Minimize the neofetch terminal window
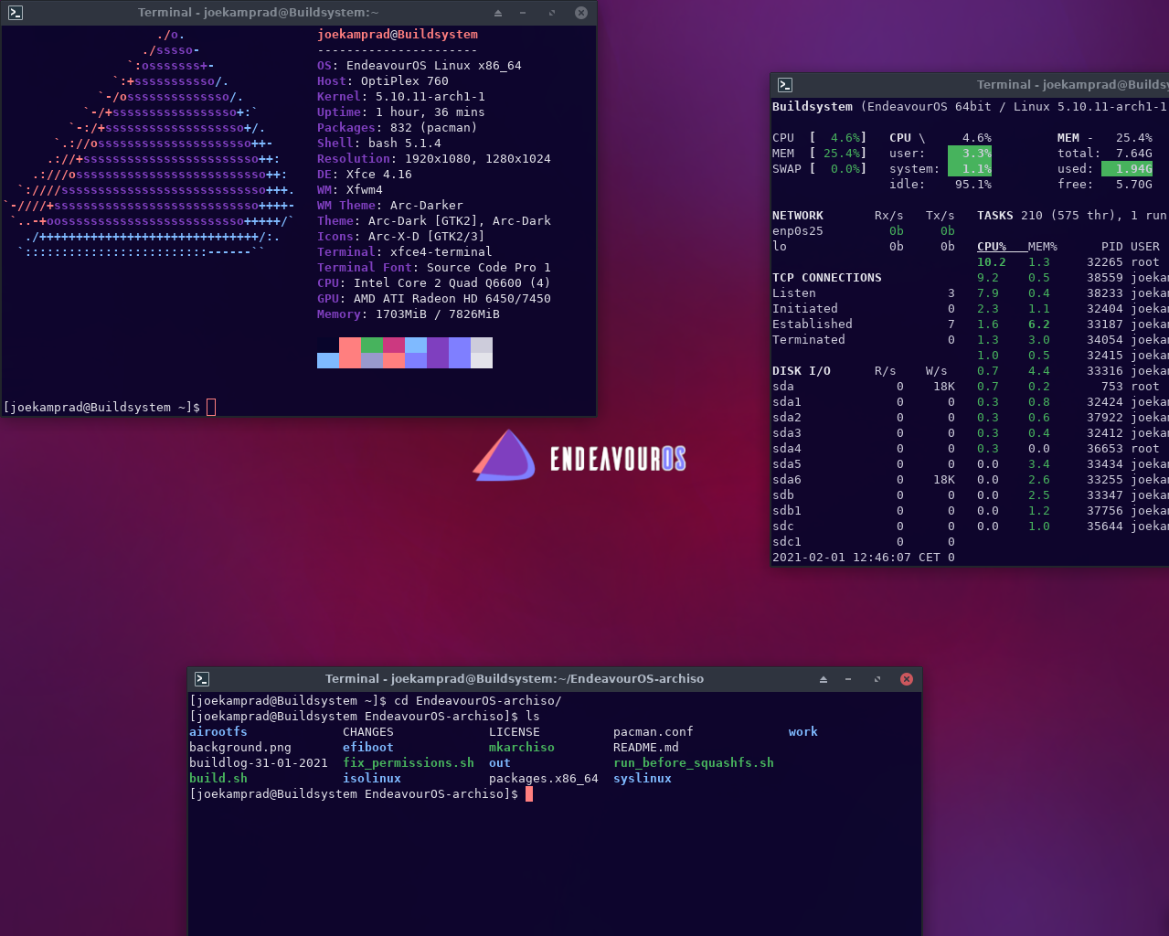This screenshot has width=1169, height=936. [x=524, y=13]
